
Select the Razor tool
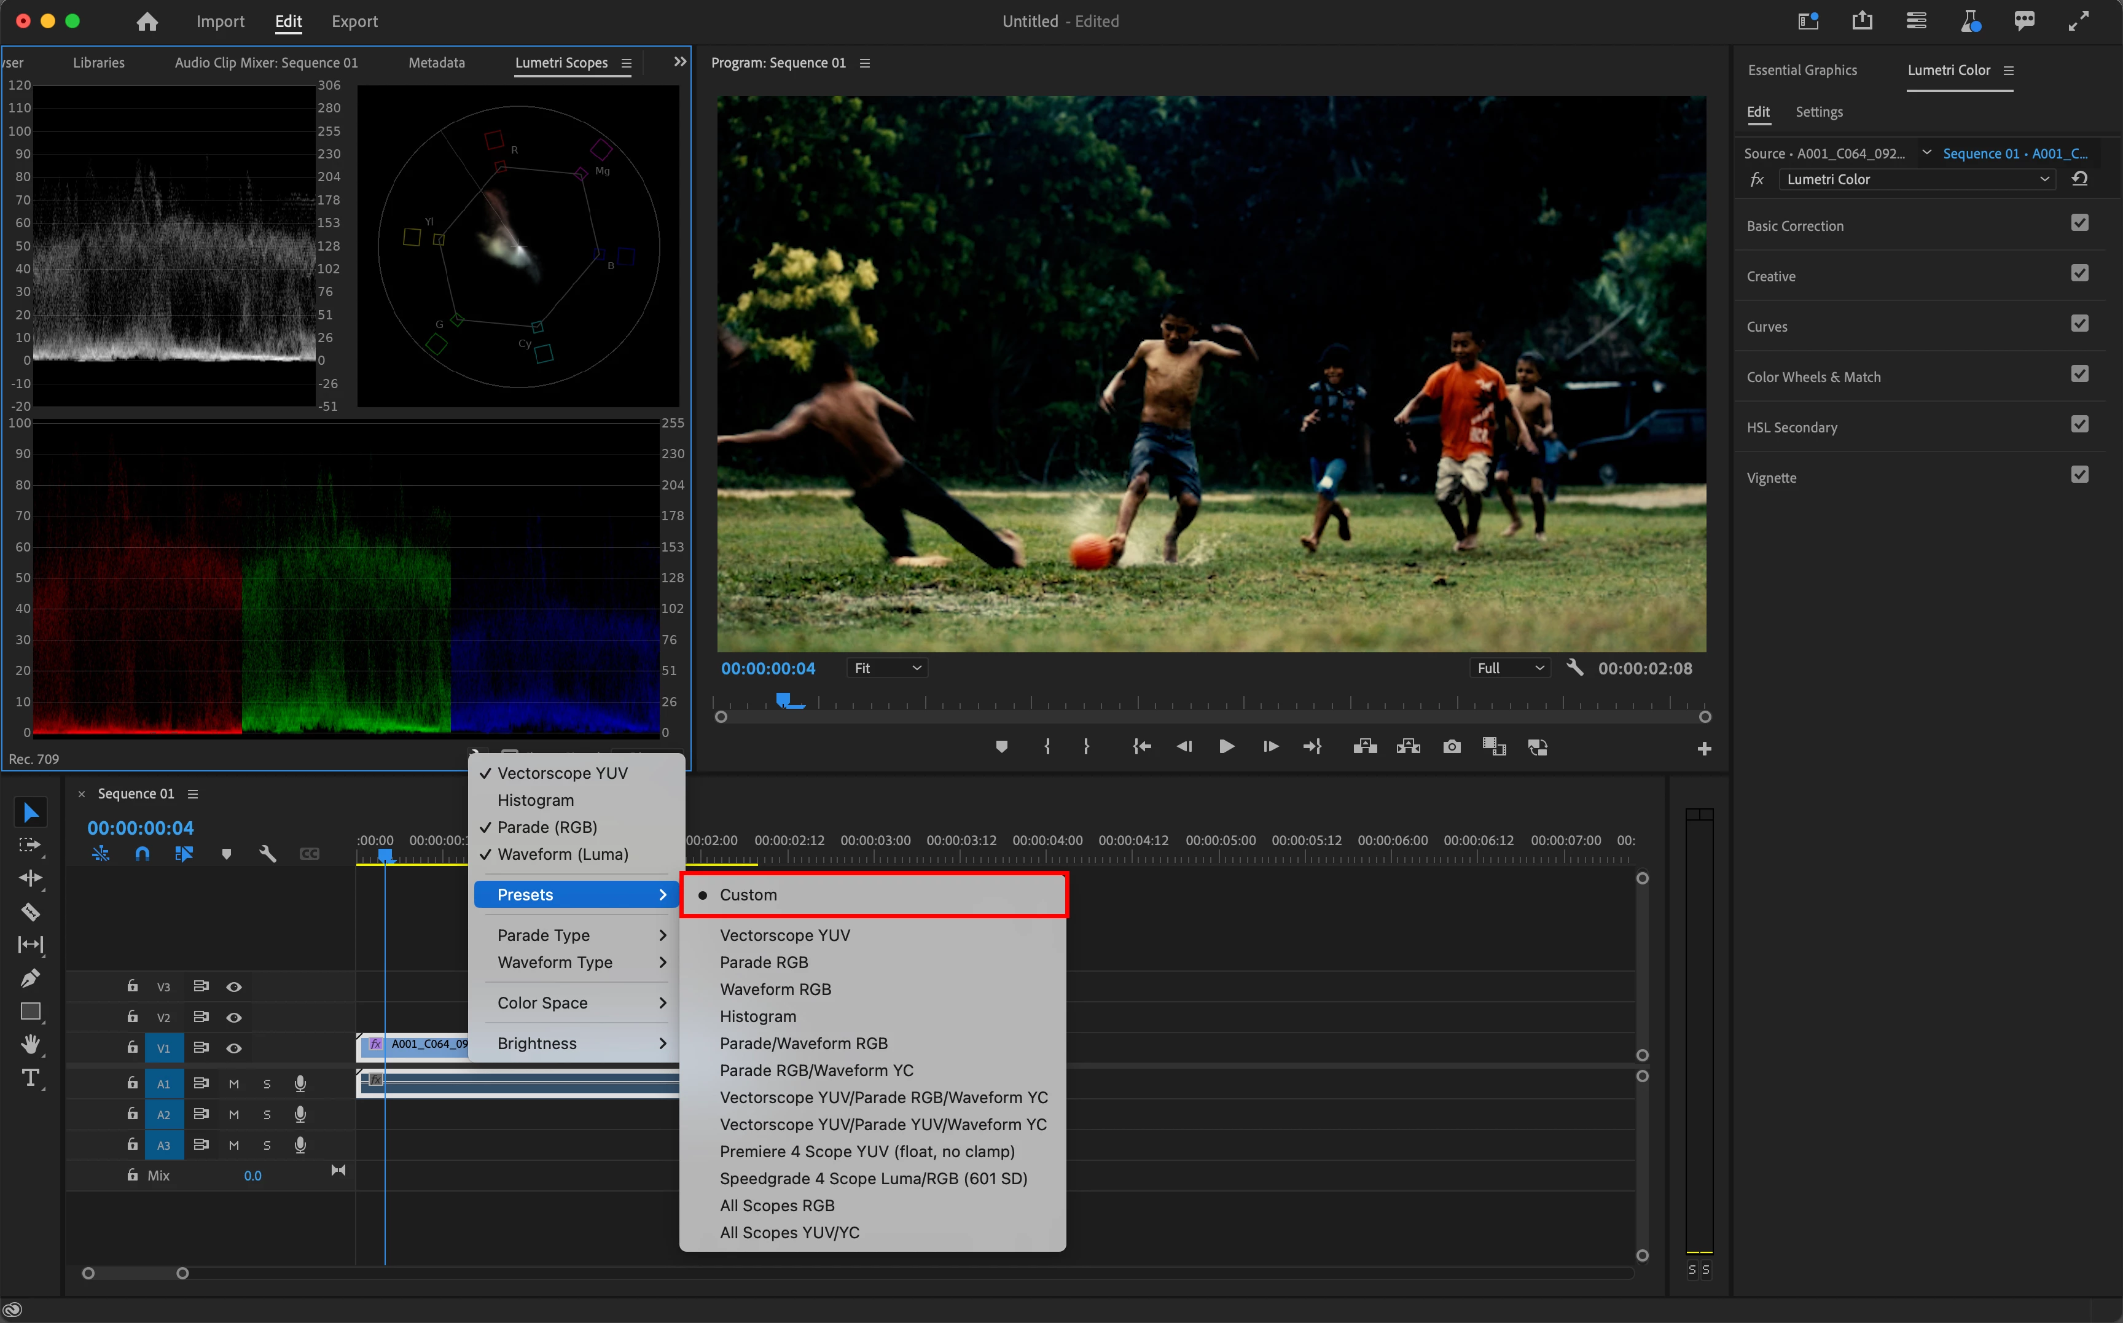[x=29, y=911]
